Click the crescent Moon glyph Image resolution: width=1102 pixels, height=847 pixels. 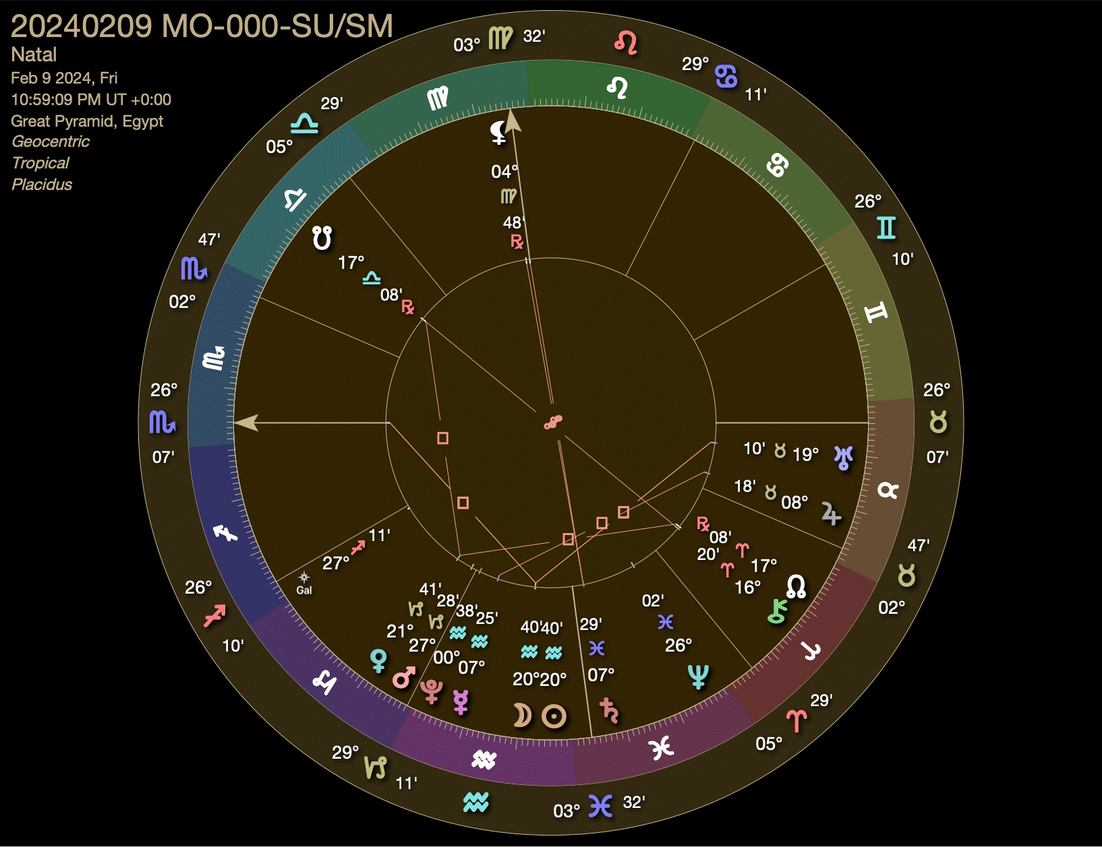pos(522,716)
